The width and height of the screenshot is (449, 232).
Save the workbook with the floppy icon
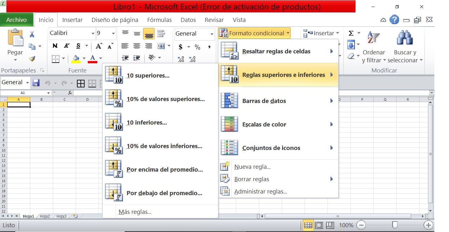(36, 83)
